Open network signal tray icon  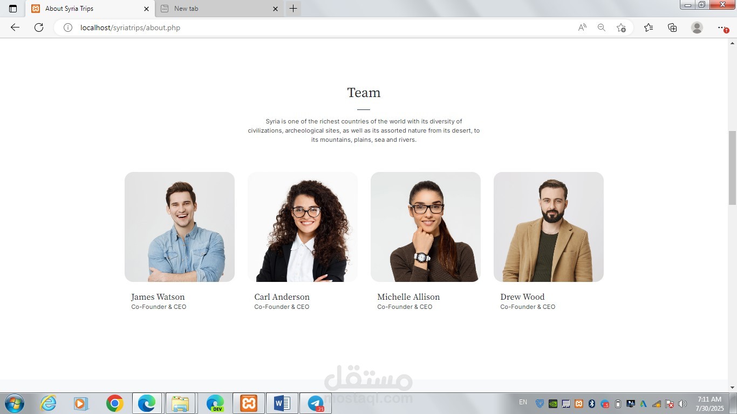coord(657,404)
